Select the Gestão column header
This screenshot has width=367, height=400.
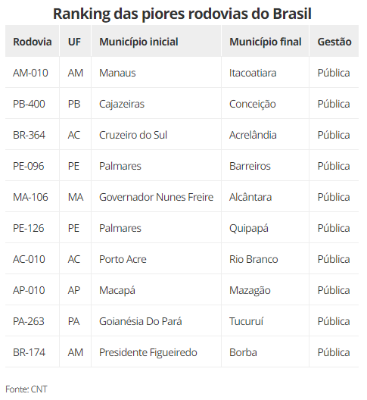point(334,42)
